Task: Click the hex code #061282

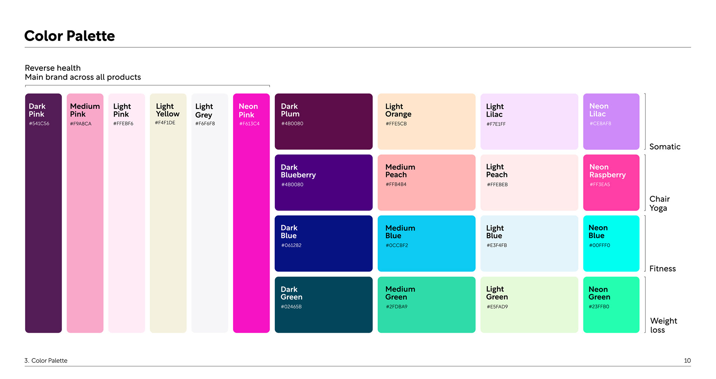Action: pos(291,245)
